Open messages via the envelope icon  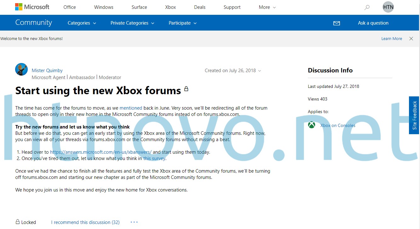click(x=337, y=23)
